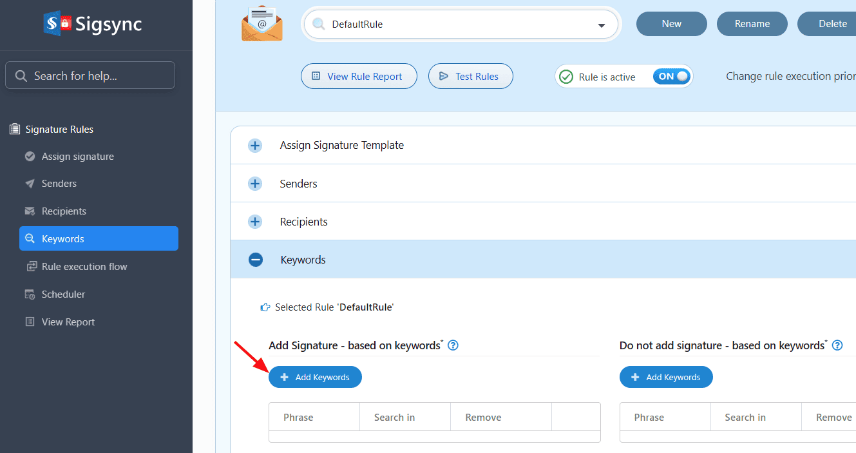This screenshot has width=856, height=453.
Task: Click the envelope mail icon
Action: (262, 24)
